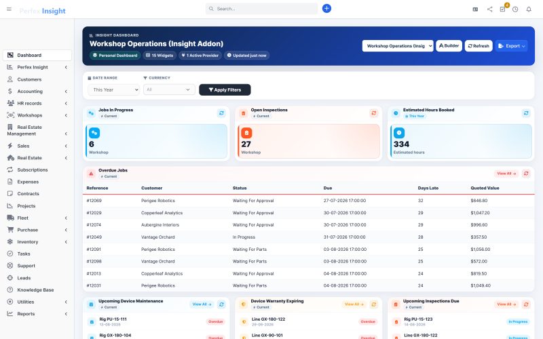Click overdue job reference #12049
This screenshot has height=339, width=543.
point(94,237)
